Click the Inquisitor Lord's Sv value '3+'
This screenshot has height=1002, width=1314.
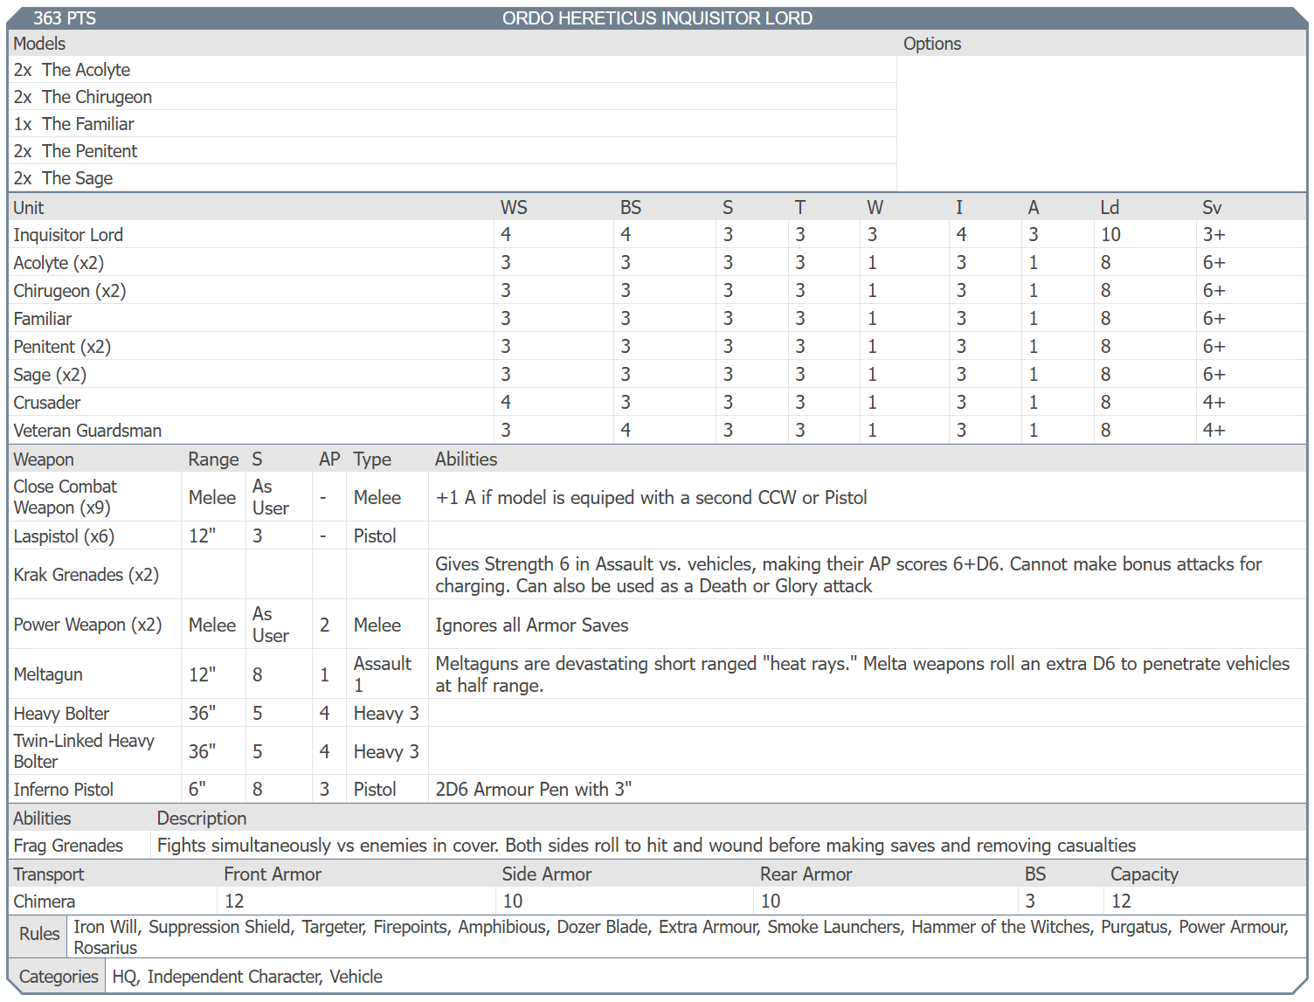point(1214,235)
